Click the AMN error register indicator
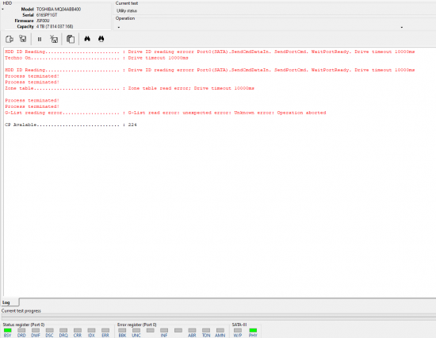The image size is (436, 338). click(x=220, y=331)
